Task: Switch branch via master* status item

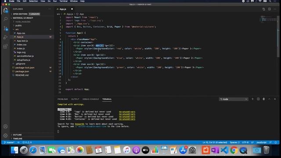Action: point(9,142)
